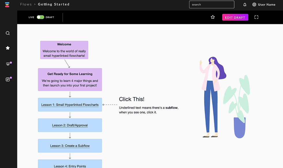Click the user avatar circle
This screenshot has height=168, width=283.
click(x=254, y=5)
